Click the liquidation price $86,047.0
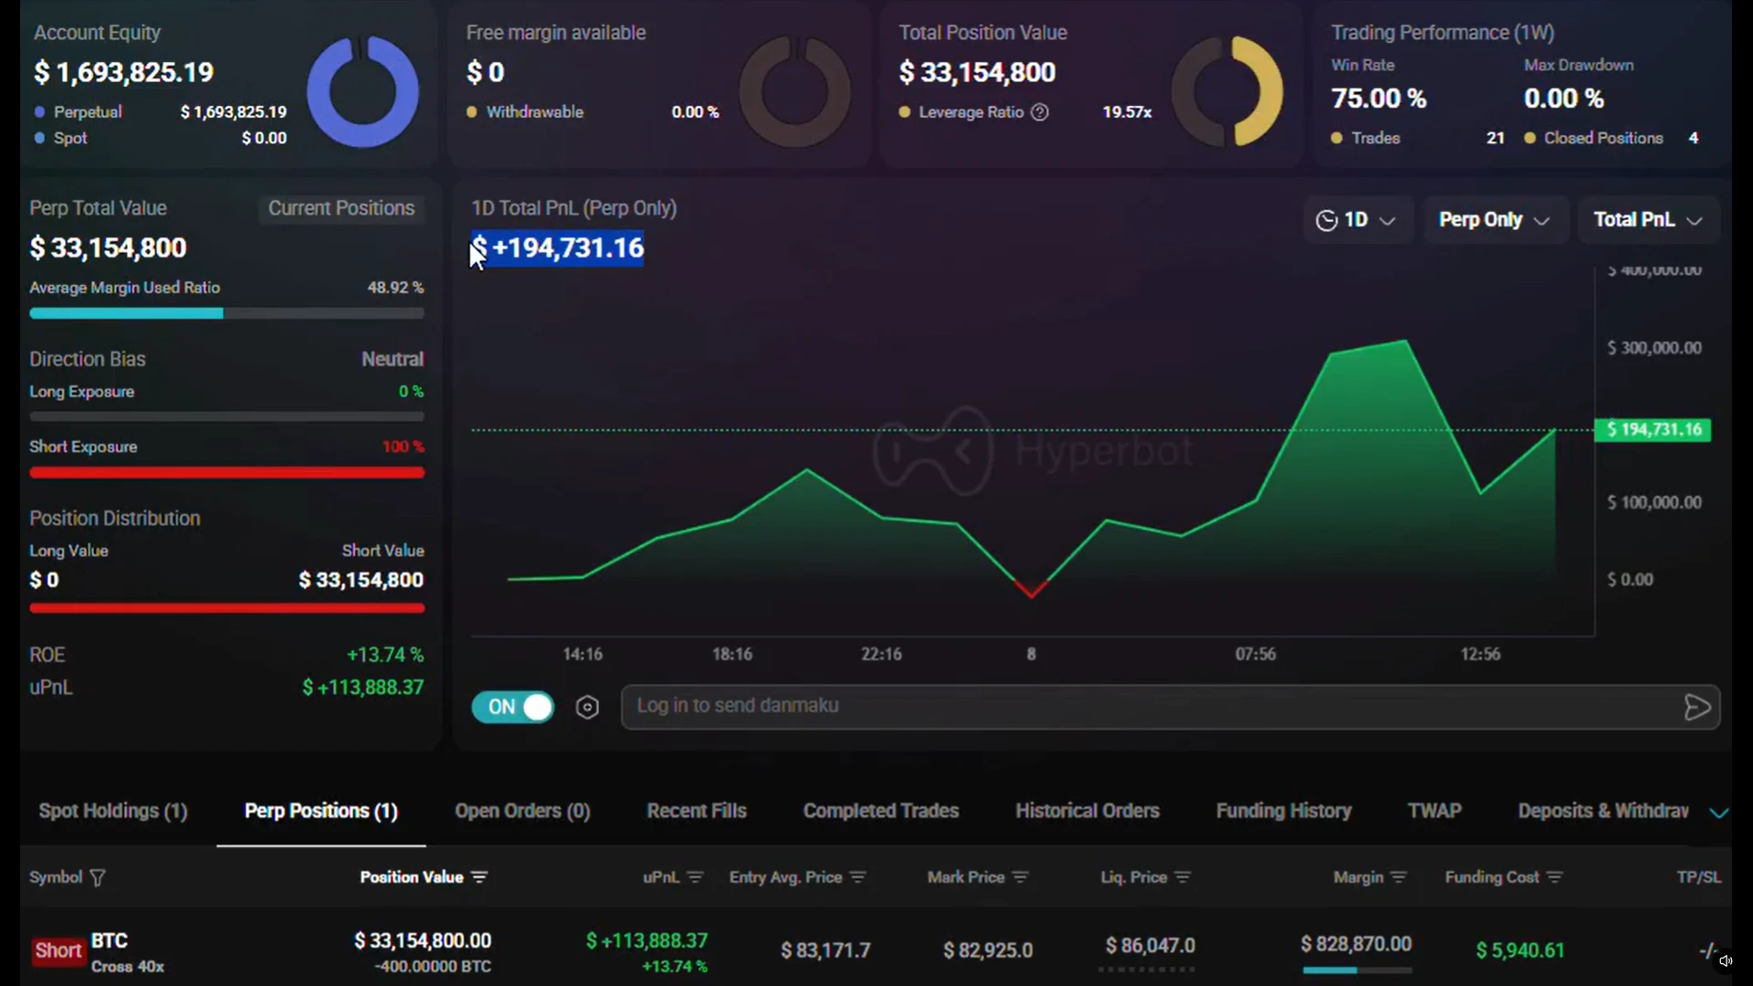1753x986 pixels. coord(1150,946)
